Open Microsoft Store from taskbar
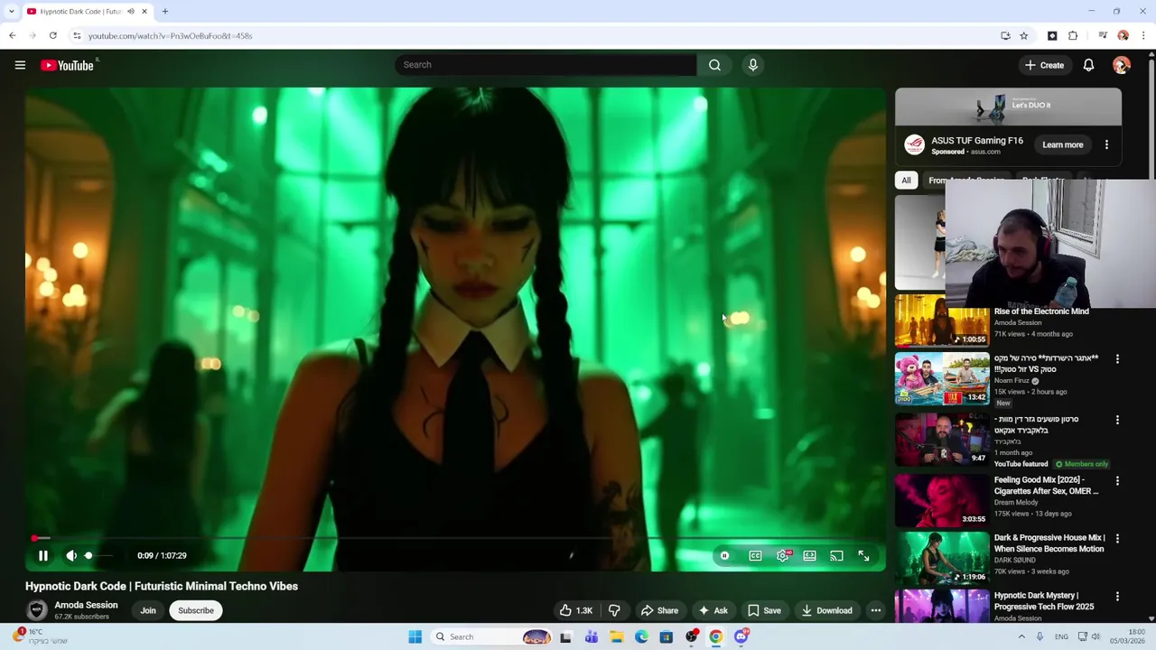Screen dimensions: 1156x650 pos(666,636)
